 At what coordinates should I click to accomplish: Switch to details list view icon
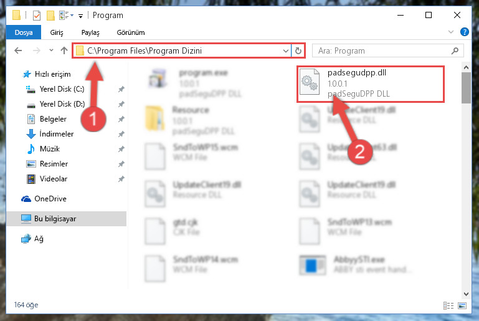coord(448,305)
